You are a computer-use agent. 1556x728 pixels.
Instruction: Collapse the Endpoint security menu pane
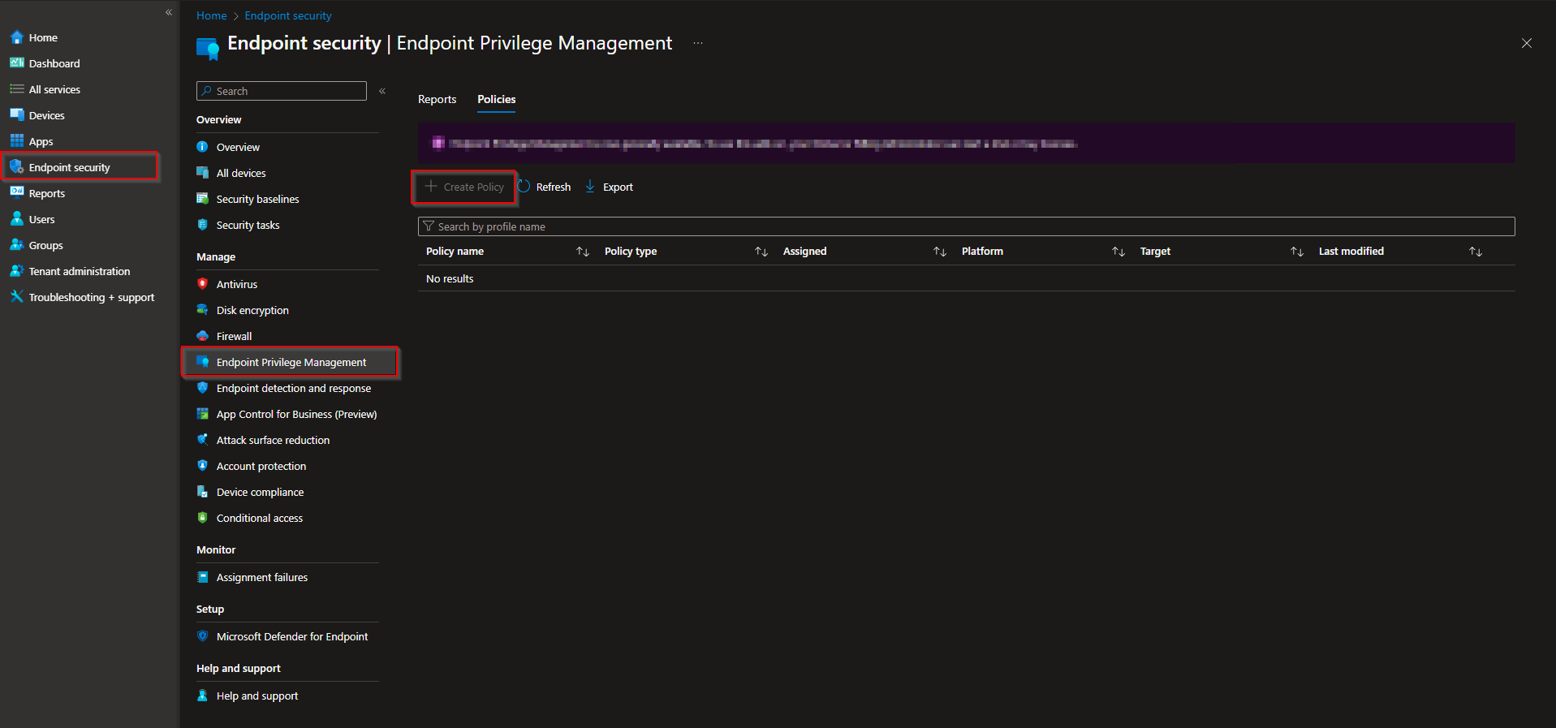point(382,91)
